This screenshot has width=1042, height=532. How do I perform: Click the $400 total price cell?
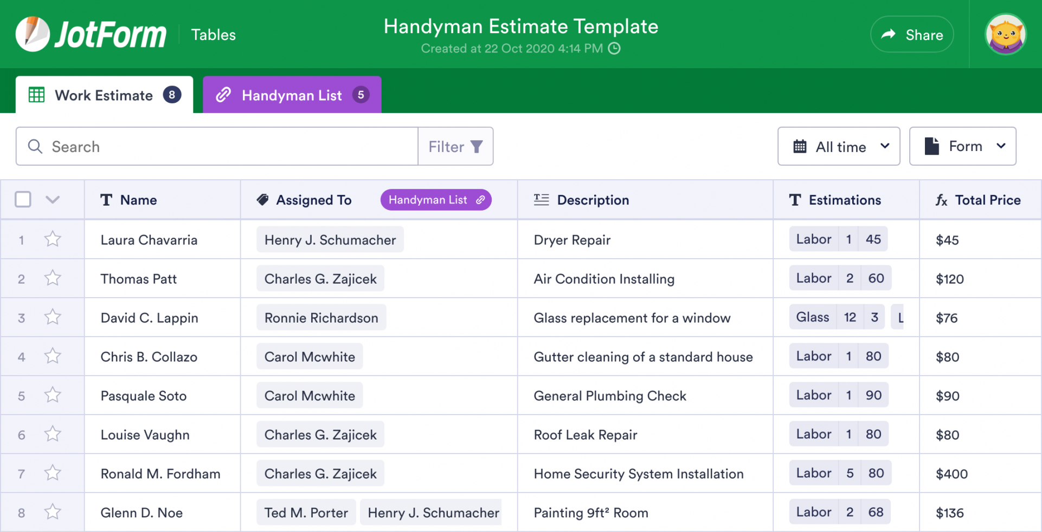tap(980, 474)
